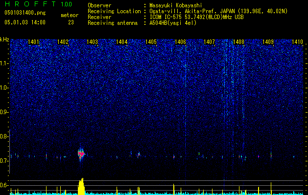
Task: Click the 1407 time marker
Action: coord(209,41)
